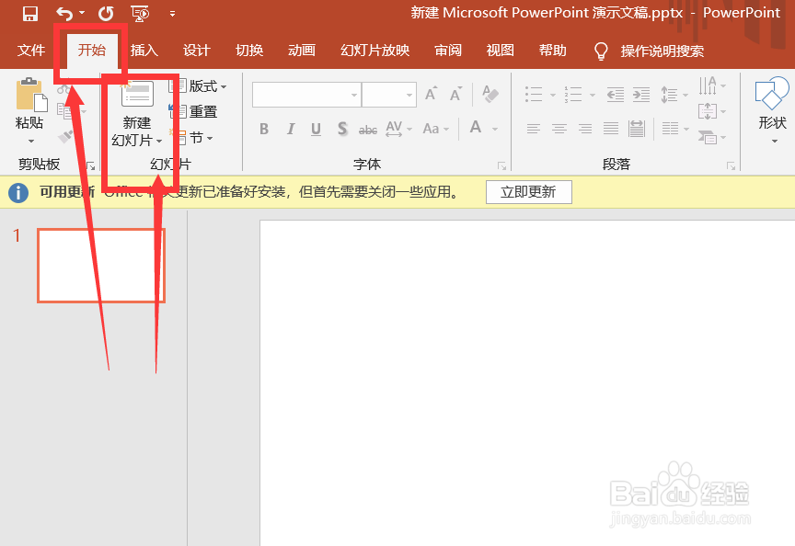The width and height of the screenshot is (795, 546).
Task: Click the bullets list icon
Action: [x=534, y=94]
